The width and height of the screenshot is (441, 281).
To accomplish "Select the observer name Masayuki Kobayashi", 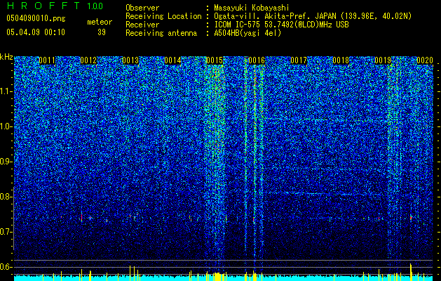I will tap(252, 8).
